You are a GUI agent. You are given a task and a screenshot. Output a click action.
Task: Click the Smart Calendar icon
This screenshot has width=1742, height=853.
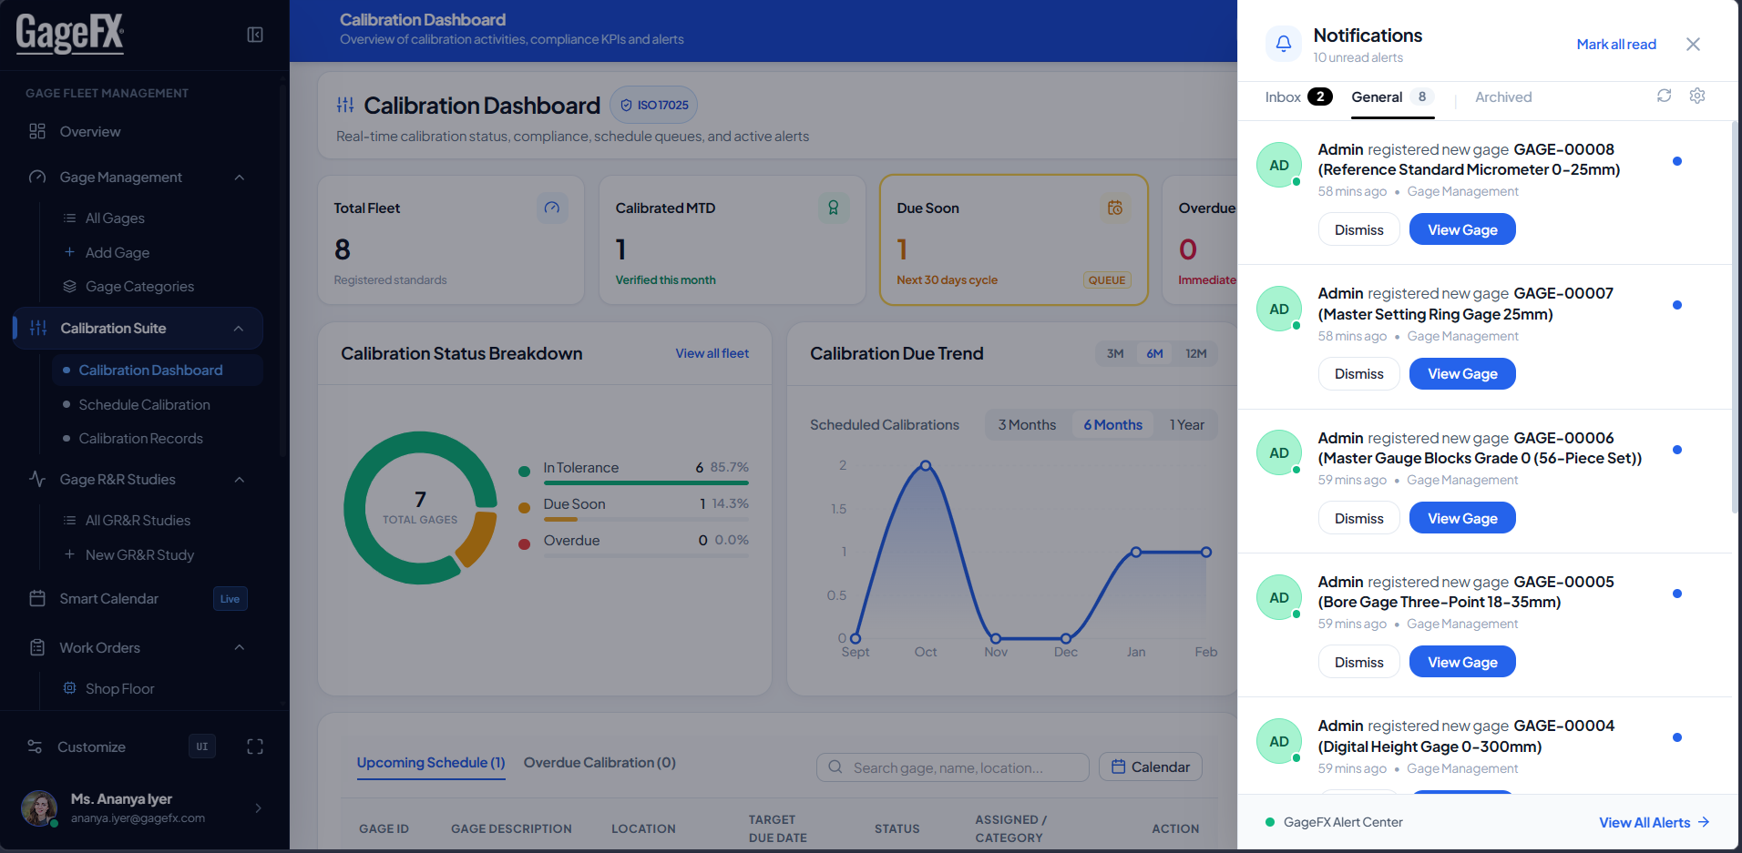(37, 598)
